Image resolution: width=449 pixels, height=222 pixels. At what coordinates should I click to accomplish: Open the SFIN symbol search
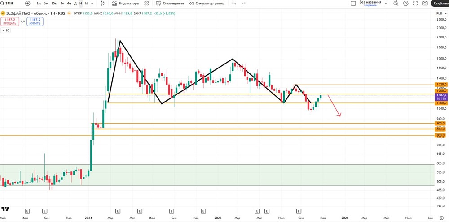click(6, 4)
